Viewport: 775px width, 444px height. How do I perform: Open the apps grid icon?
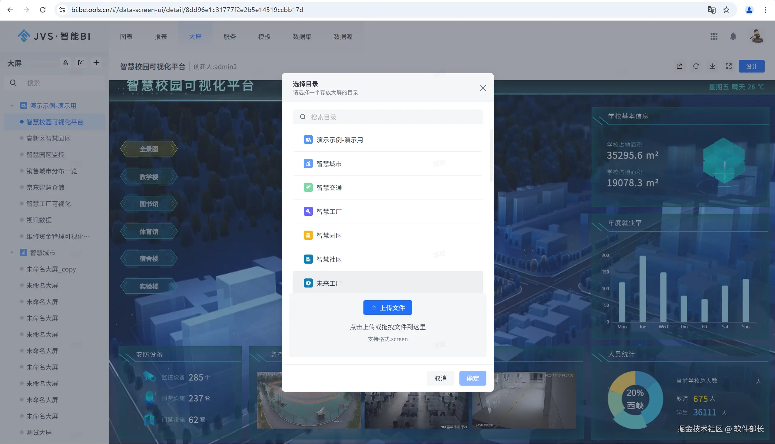(714, 37)
